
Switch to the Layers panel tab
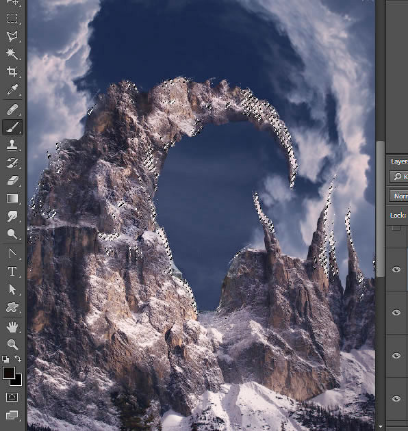point(399,161)
